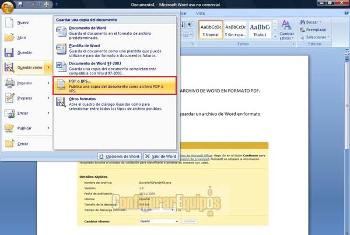Click the Preparar document pencil icon
350x235 pixels.
click(9, 98)
